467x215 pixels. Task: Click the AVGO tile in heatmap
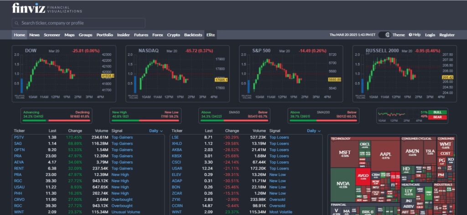tap(363, 176)
